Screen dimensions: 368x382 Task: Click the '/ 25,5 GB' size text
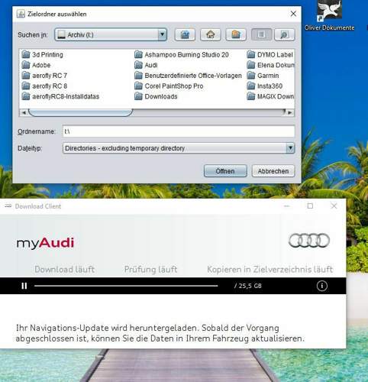coord(247,286)
